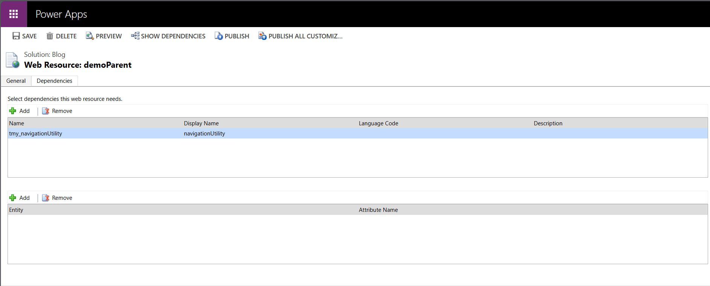Select the tmy_navigationUtility row name
Image resolution: width=710 pixels, height=286 pixels.
click(x=35, y=134)
